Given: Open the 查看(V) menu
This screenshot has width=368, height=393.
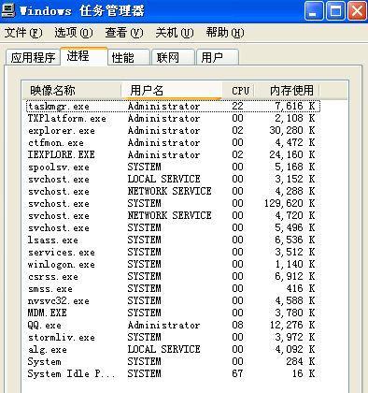Looking at the screenshot, I should tap(124, 33).
